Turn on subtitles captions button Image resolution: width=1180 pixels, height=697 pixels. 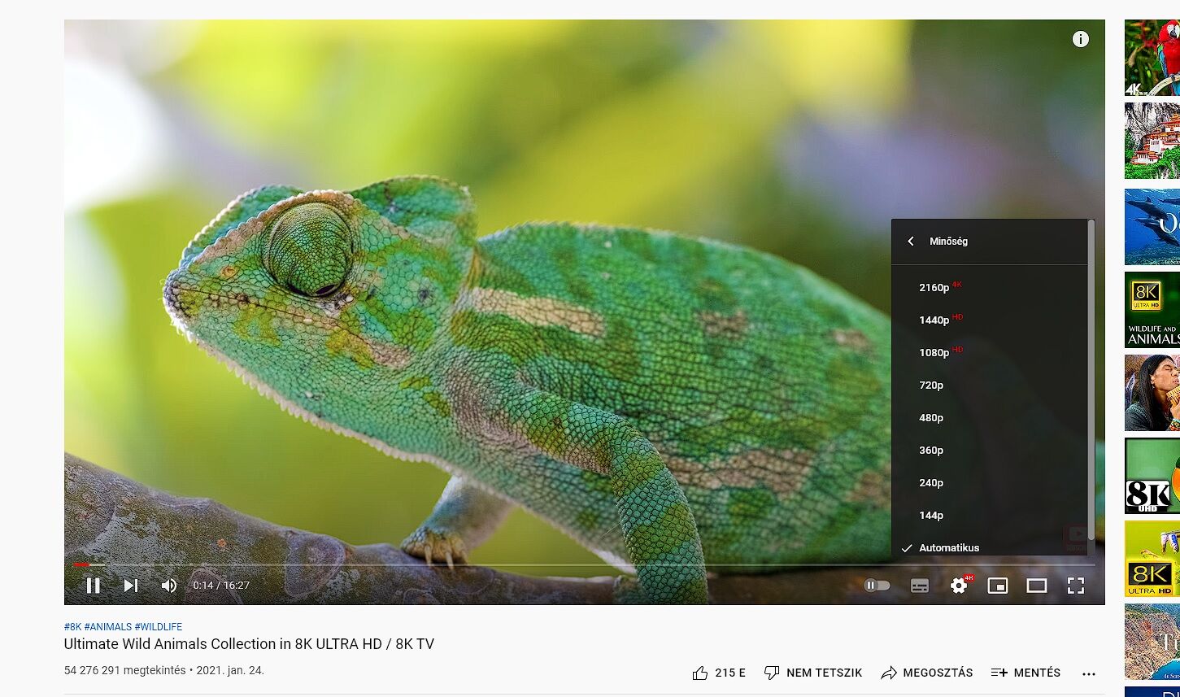(x=920, y=586)
